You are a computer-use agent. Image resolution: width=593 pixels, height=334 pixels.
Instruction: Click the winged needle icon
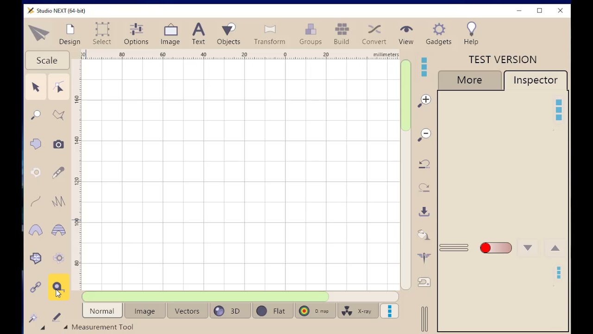coord(424,258)
